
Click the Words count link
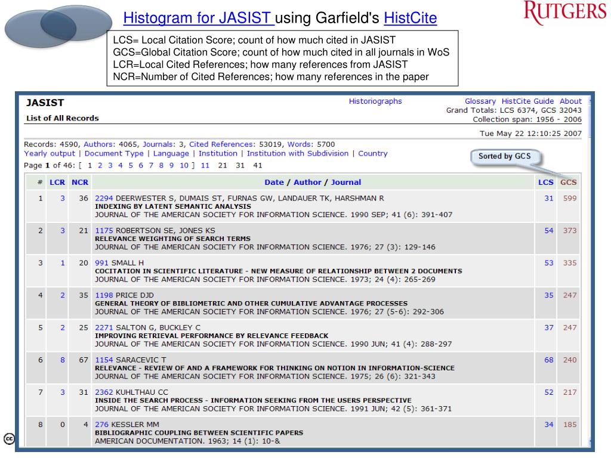[300, 144]
